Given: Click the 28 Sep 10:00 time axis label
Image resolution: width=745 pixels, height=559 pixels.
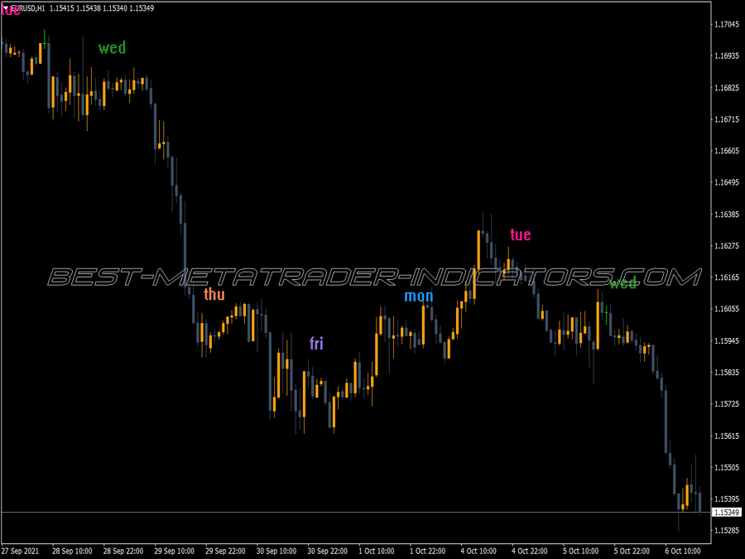Looking at the screenshot, I should tap(72, 551).
